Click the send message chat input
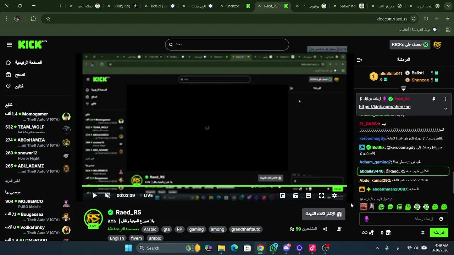 click(x=404, y=219)
